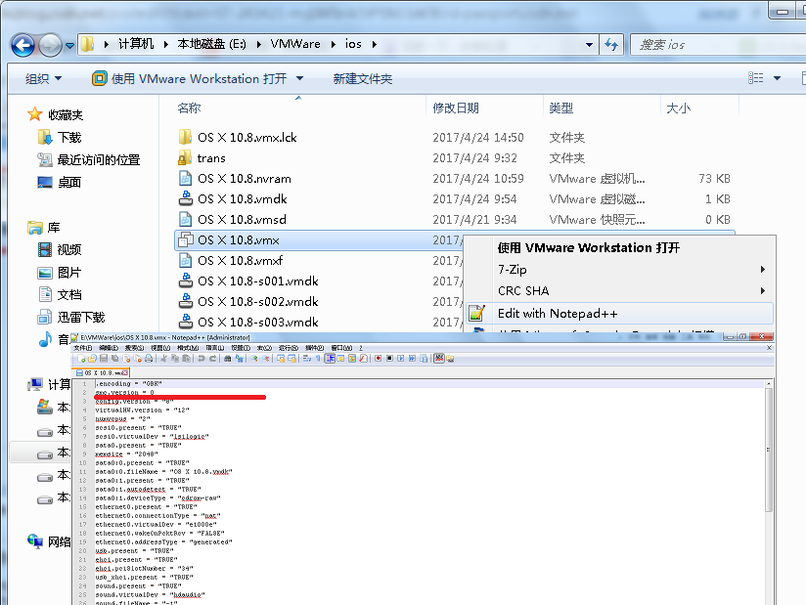Click the Close All icon in Notepad++ toolbar
This screenshot has height=605, width=806.
point(138,359)
